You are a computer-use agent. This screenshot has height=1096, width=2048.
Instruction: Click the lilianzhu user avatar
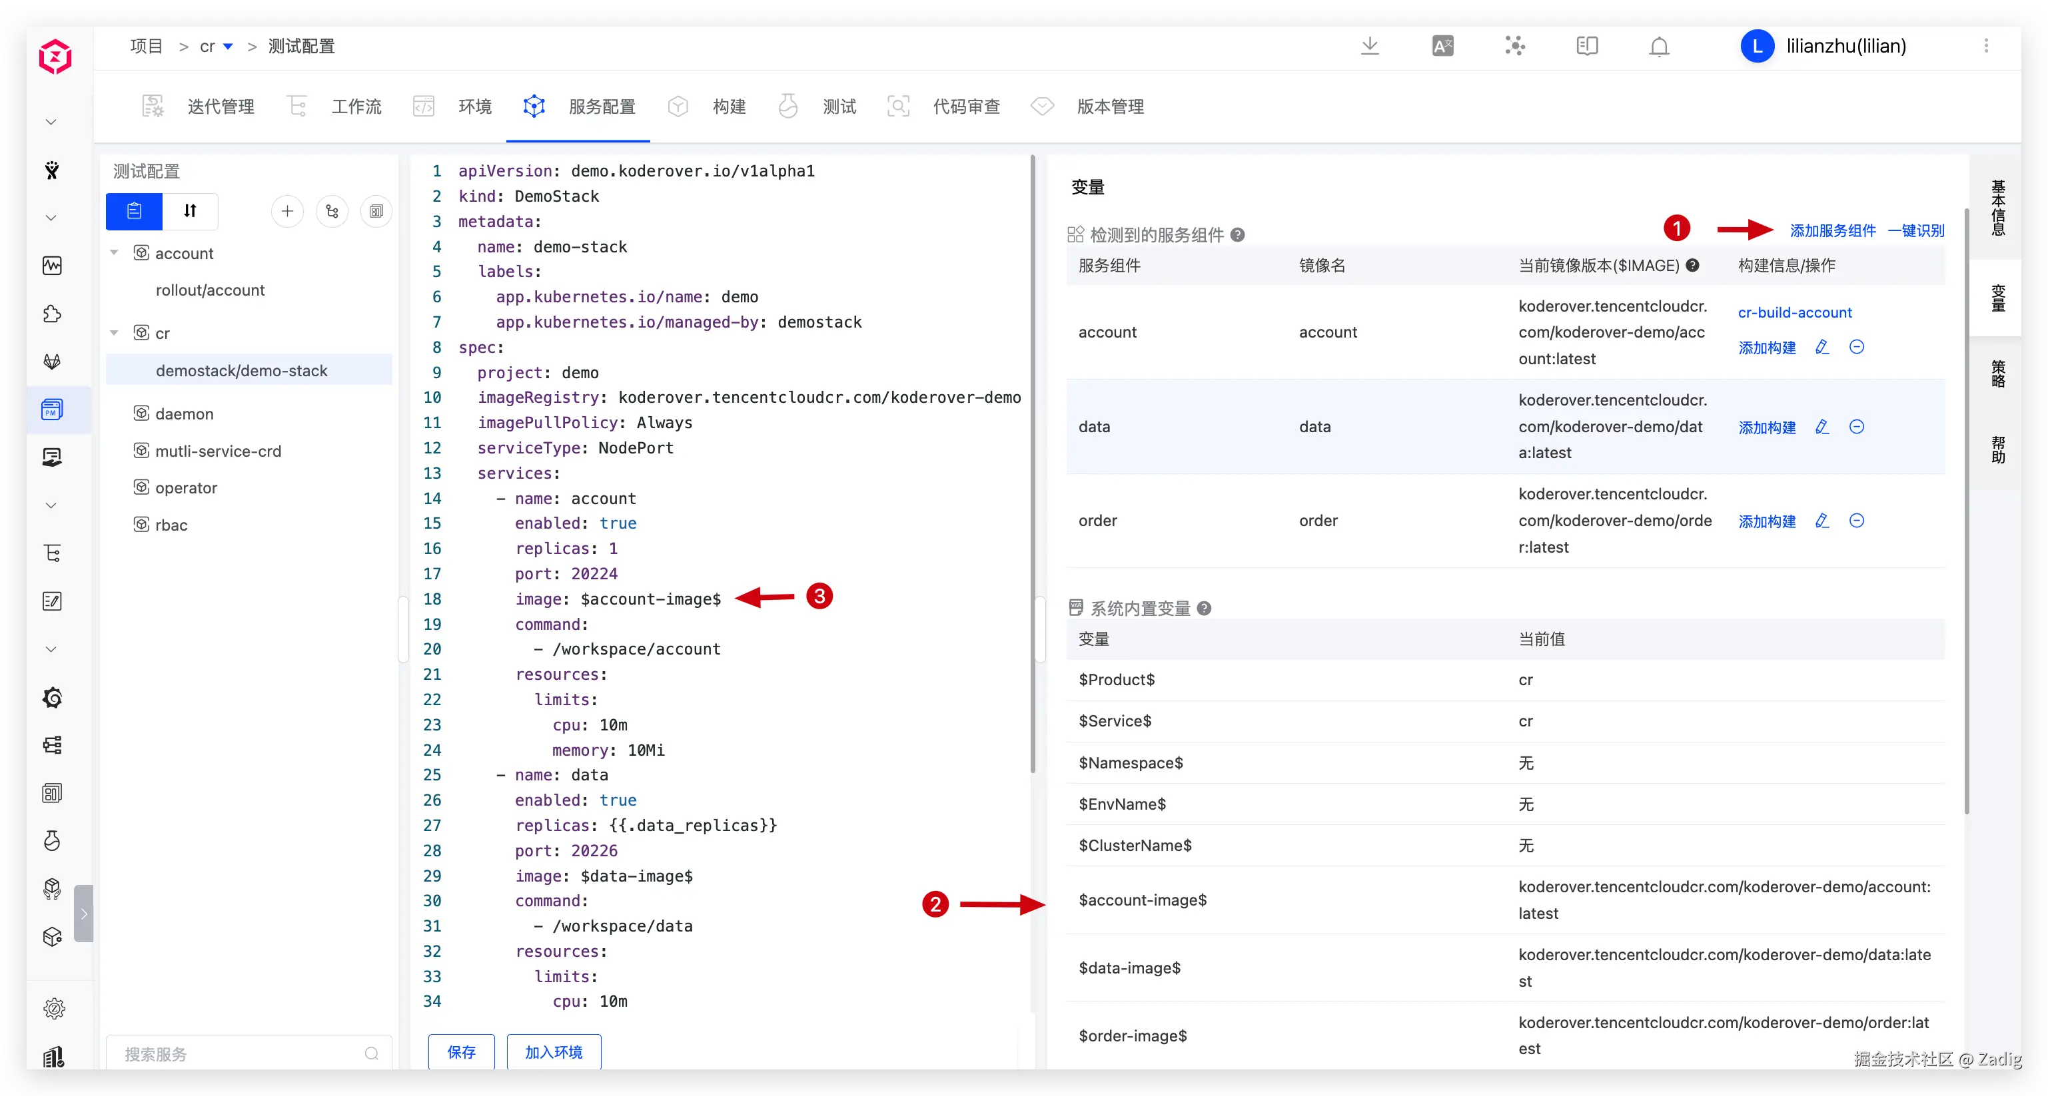(x=1757, y=46)
